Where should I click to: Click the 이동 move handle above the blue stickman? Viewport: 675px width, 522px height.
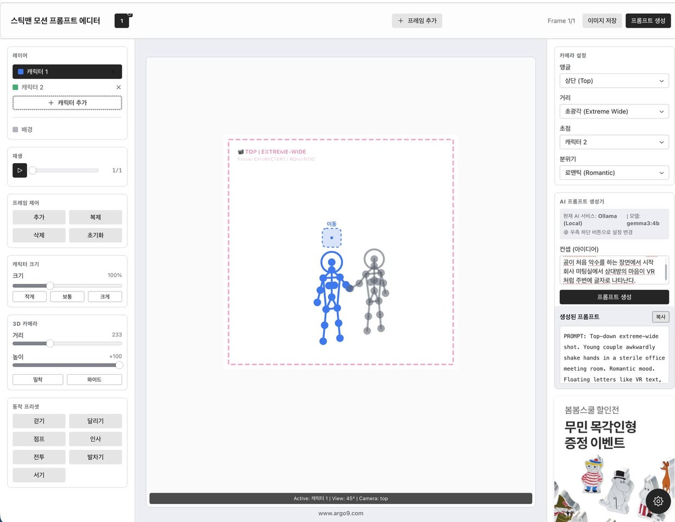(331, 238)
